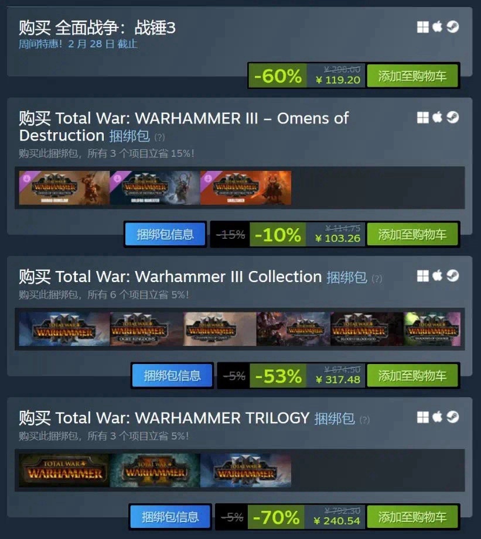
Task: Open first DLC thumbnail in Omens of Destruction
Action: click(64, 188)
